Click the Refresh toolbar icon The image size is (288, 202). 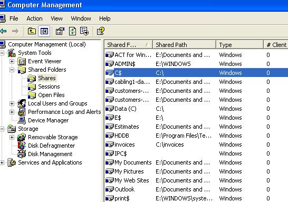tap(72, 31)
